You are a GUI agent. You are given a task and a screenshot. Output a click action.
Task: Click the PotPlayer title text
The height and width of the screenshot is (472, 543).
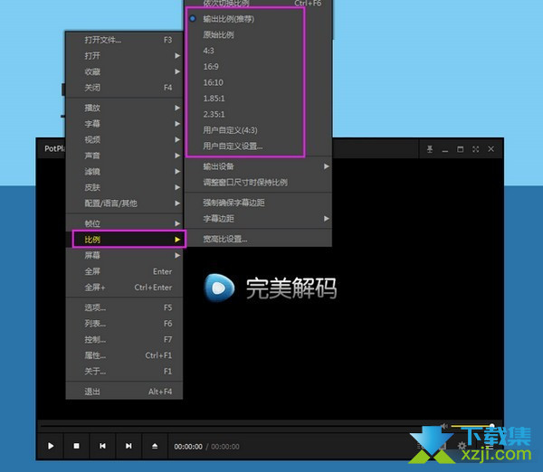tap(54, 148)
